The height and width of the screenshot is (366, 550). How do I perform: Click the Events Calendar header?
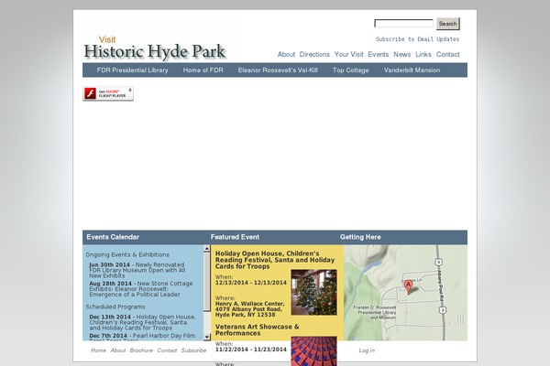tap(113, 237)
